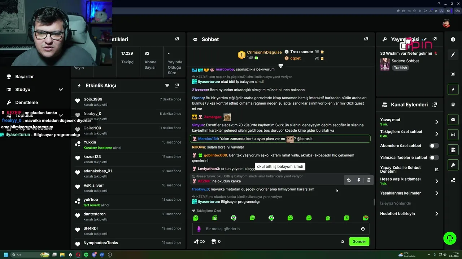Click the Gönder send button
This screenshot has width=462, height=259.
click(x=359, y=242)
